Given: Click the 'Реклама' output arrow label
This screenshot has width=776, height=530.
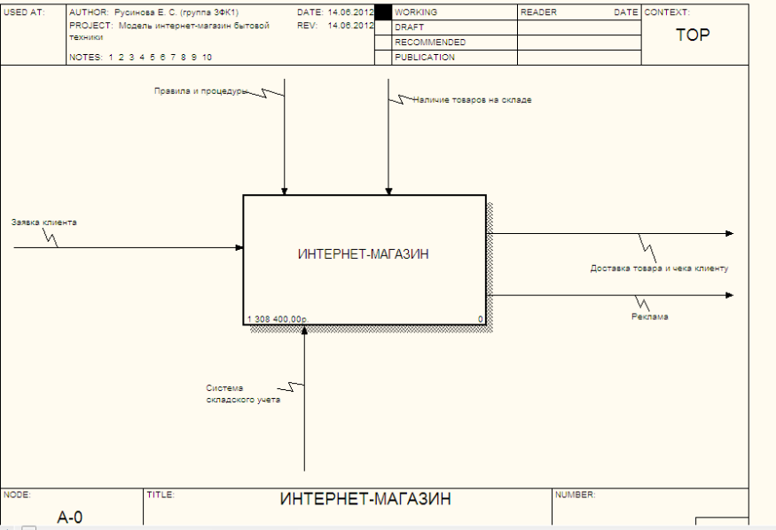Looking at the screenshot, I should [x=650, y=317].
